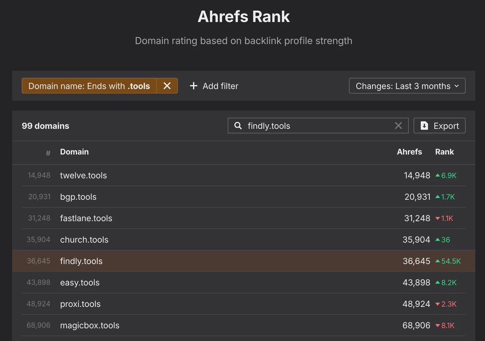This screenshot has height=341, width=485.
Task: Click the 8.1K rank drop for magicbox.tools
Action: coord(445,326)
